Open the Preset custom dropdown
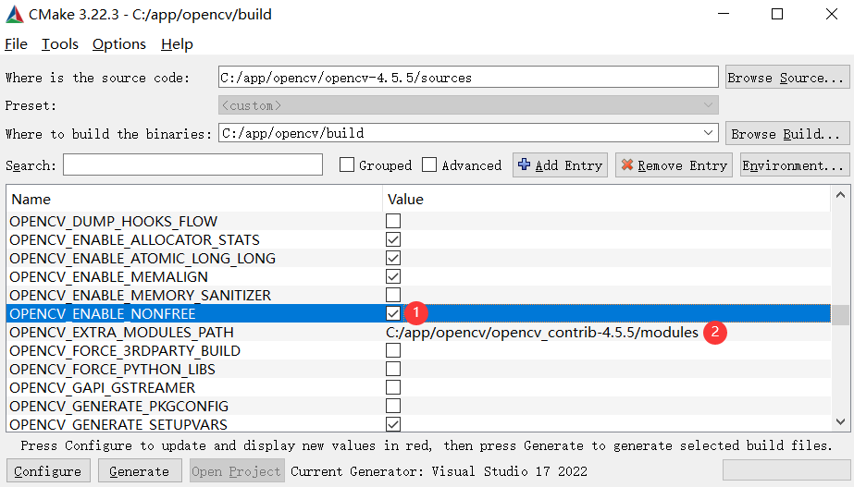 point(468,105)
